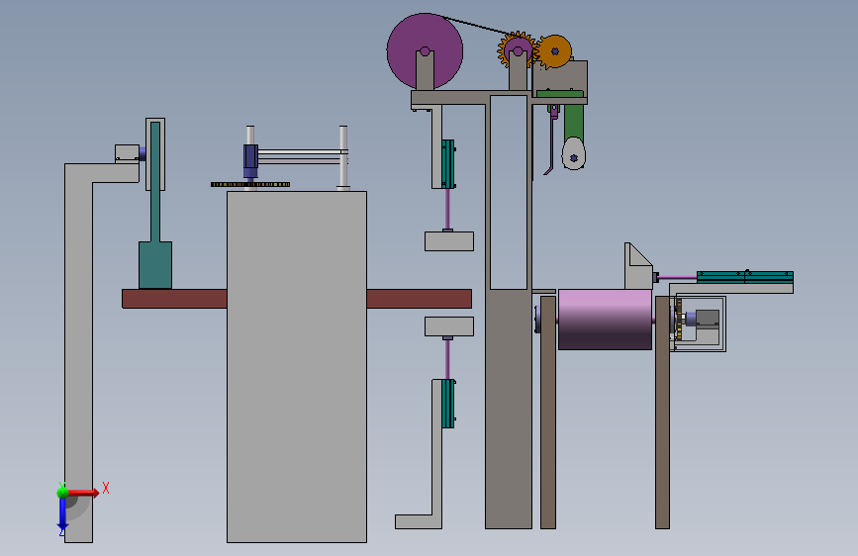
Task: Pick the small purple-centered toothed gear
Action: (x=518, y=49)
